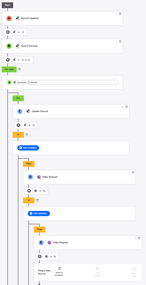This screenshot has width=146, height=285.
Task: Expand step A output fields chip
Action: 15,32
